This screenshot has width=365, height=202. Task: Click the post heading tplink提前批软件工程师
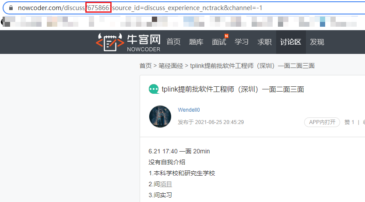click(x=233, y=89)
